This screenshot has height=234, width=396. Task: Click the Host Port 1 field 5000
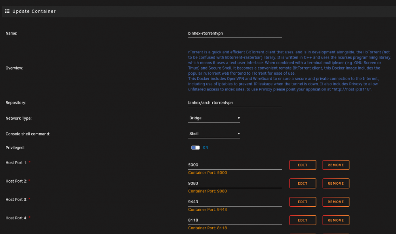(x=235, y=165)
